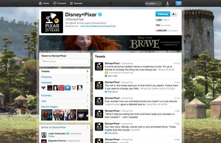Open the account profile dropdown in top bar
Viewport: 221px width, 143px height.
point(168,3)
